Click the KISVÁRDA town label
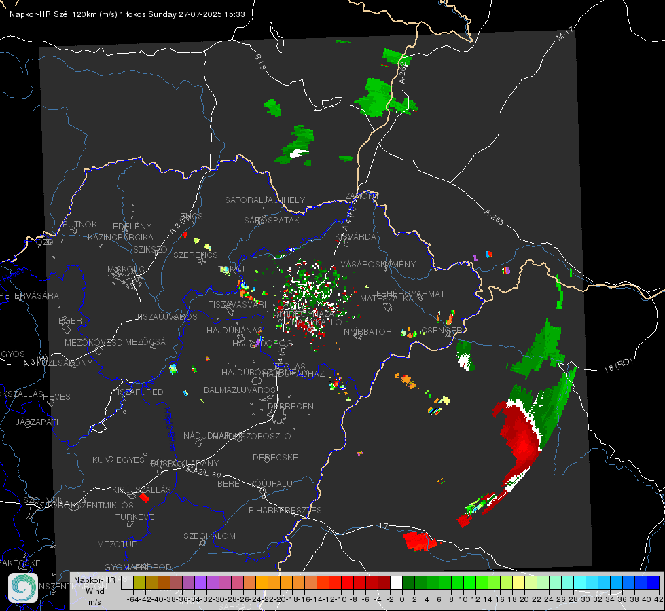The width and height of the screenshot is (665, 611). 355,237
